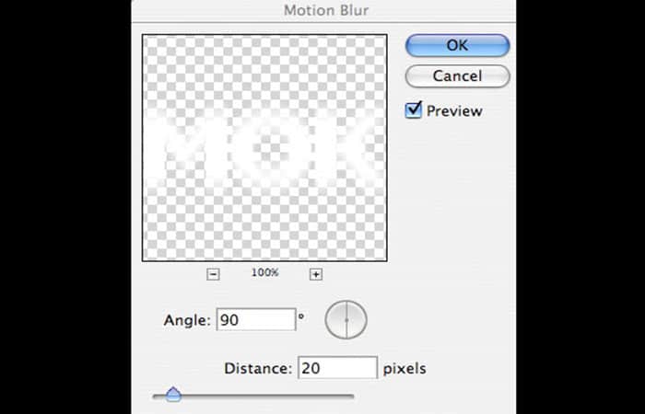Screen dimensions: 645x414
Task: Click the Distance slider track's right end
Action: point(351,397)
